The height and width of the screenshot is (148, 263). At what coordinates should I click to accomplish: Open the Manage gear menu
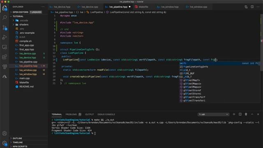click(5, 143)
